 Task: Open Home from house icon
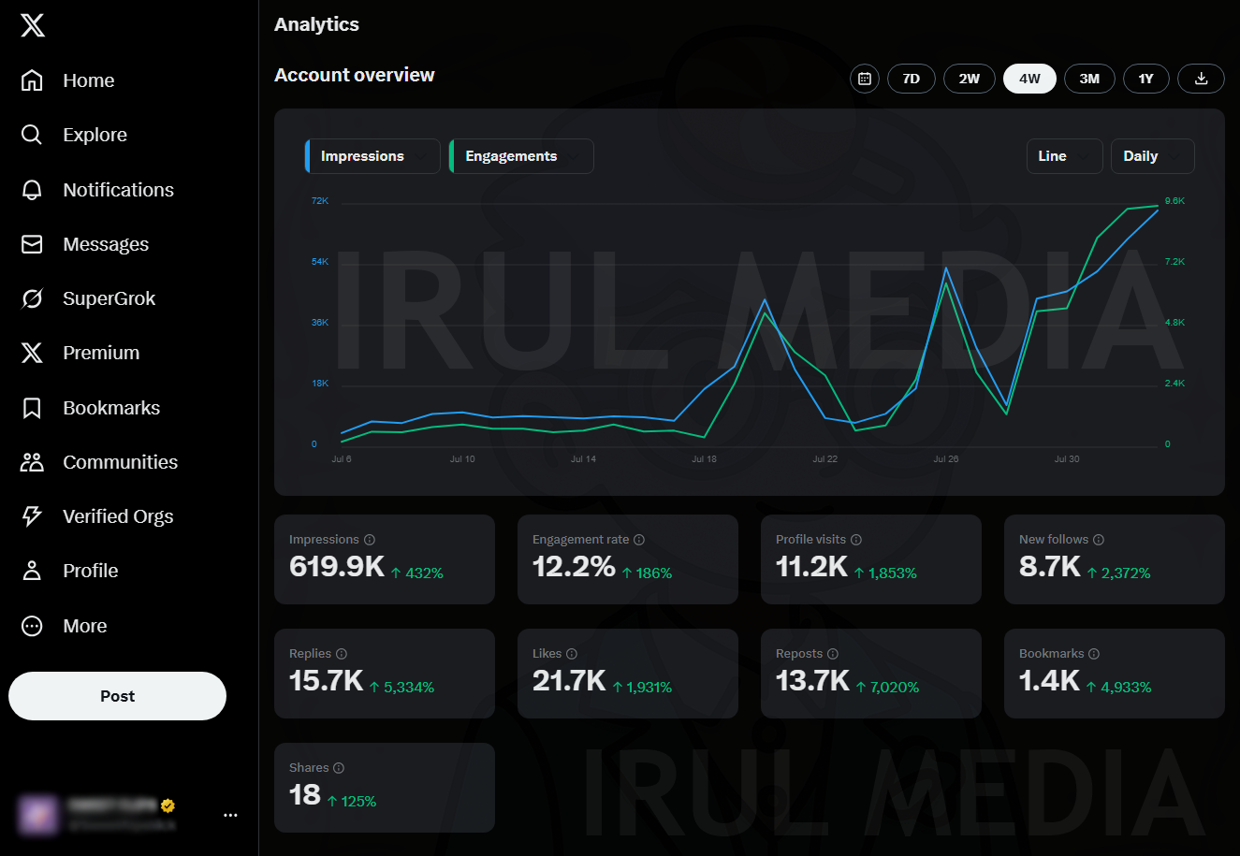(32, 80)
